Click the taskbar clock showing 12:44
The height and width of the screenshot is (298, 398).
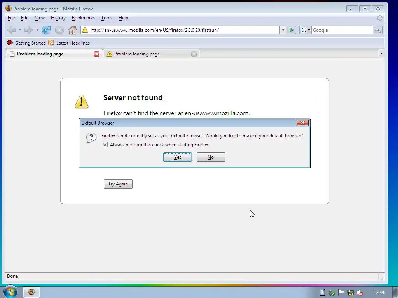click(379, 293)
